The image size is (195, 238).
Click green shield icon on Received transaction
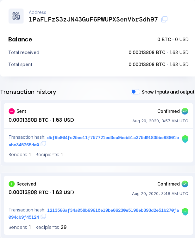pyautogui.click(x=185, y=211)
